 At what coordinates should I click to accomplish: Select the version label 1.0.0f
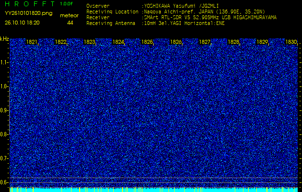pyautogui.click(x=66, y=4)
